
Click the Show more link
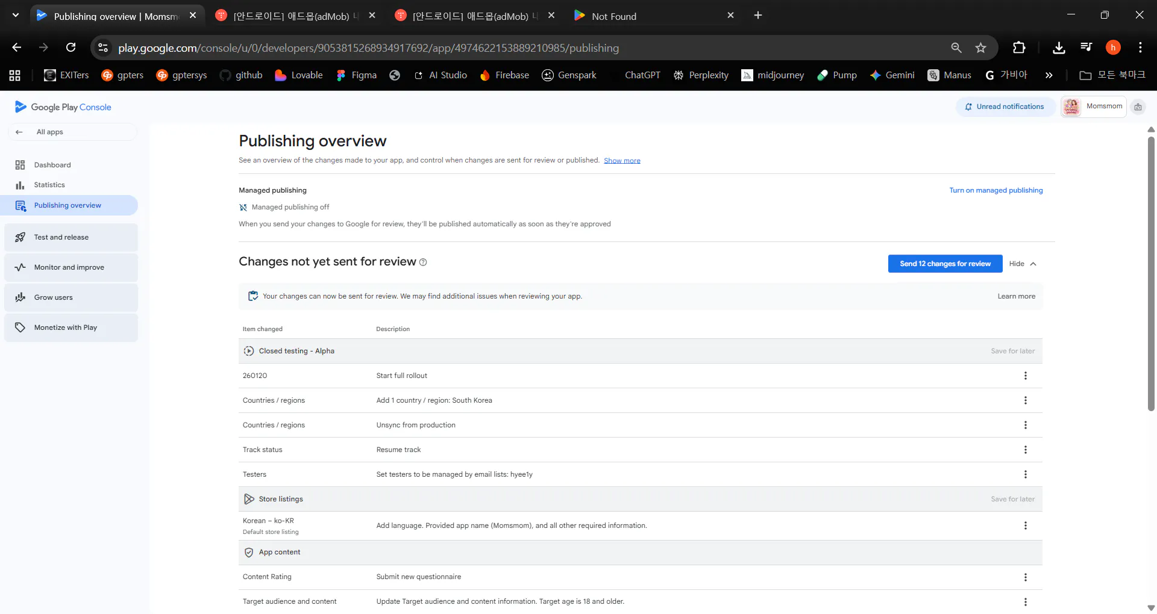point(622,161)
